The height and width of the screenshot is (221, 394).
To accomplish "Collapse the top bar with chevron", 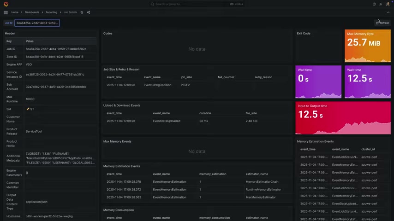I will coord(388,12).
